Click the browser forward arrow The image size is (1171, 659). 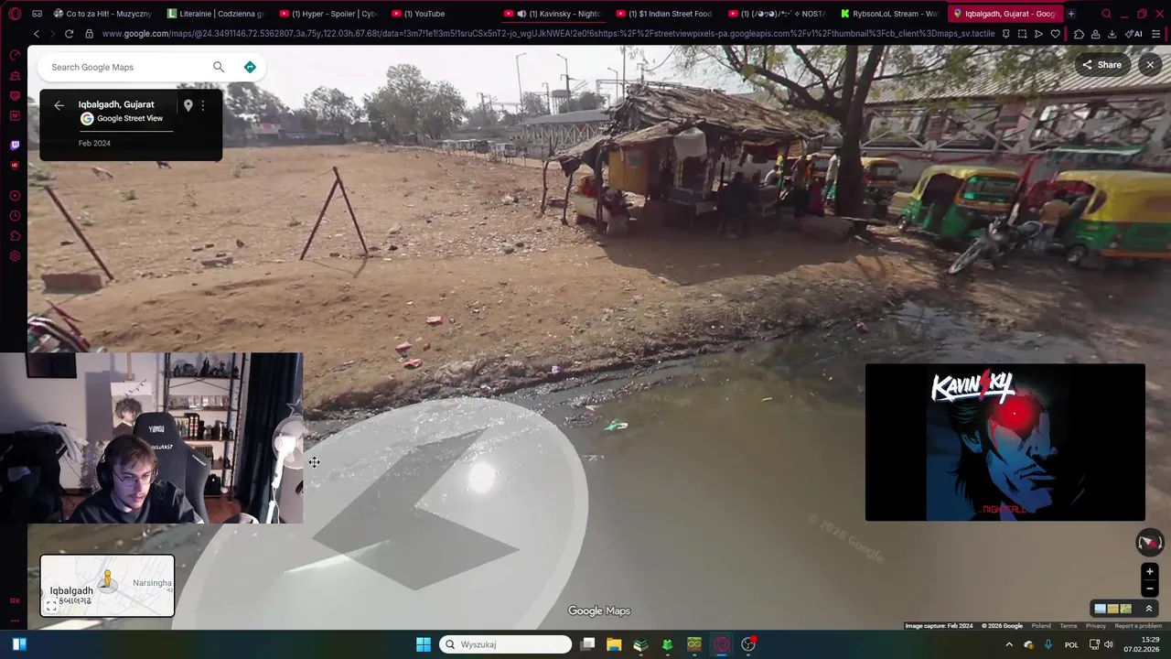tap(52, 34)
